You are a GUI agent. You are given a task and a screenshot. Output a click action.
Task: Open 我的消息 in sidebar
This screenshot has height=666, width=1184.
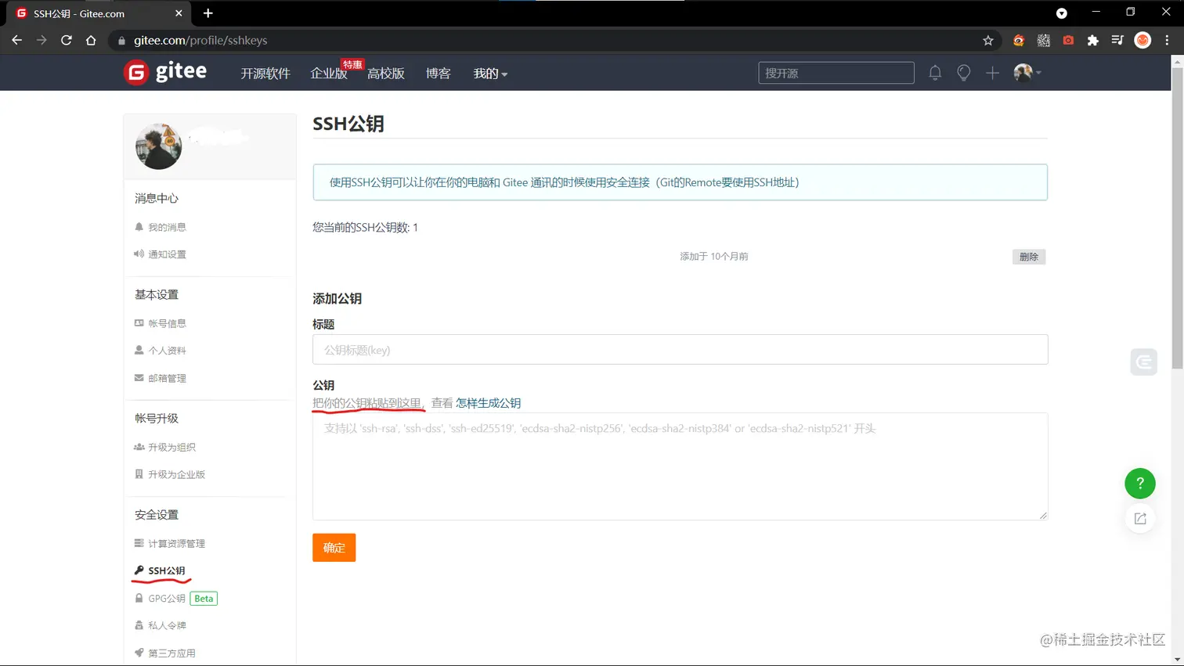point(161,227)
